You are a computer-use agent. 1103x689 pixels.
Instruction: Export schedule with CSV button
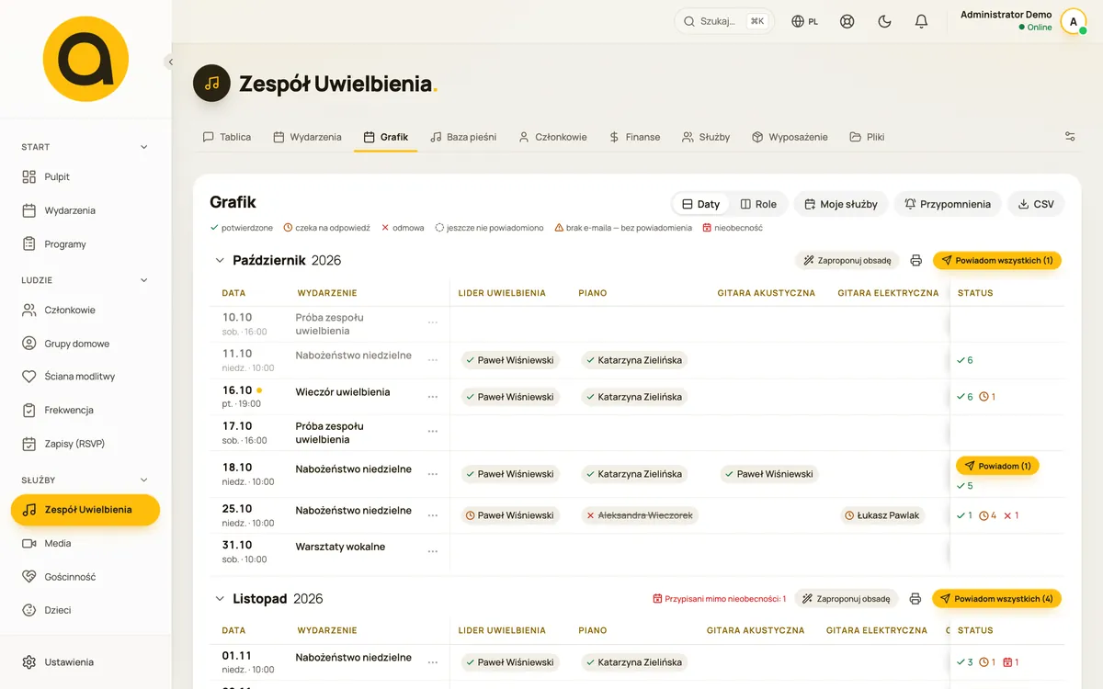1036,204
